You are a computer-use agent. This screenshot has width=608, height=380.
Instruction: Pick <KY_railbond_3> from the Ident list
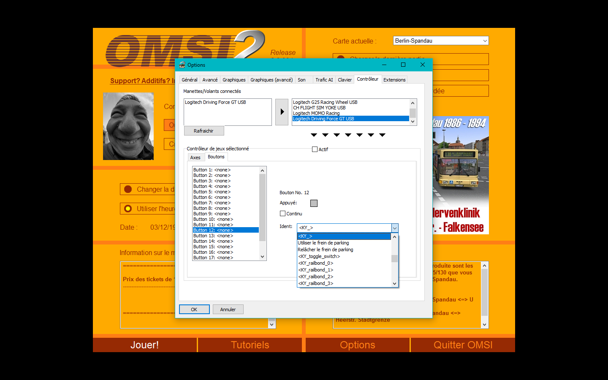344,283
